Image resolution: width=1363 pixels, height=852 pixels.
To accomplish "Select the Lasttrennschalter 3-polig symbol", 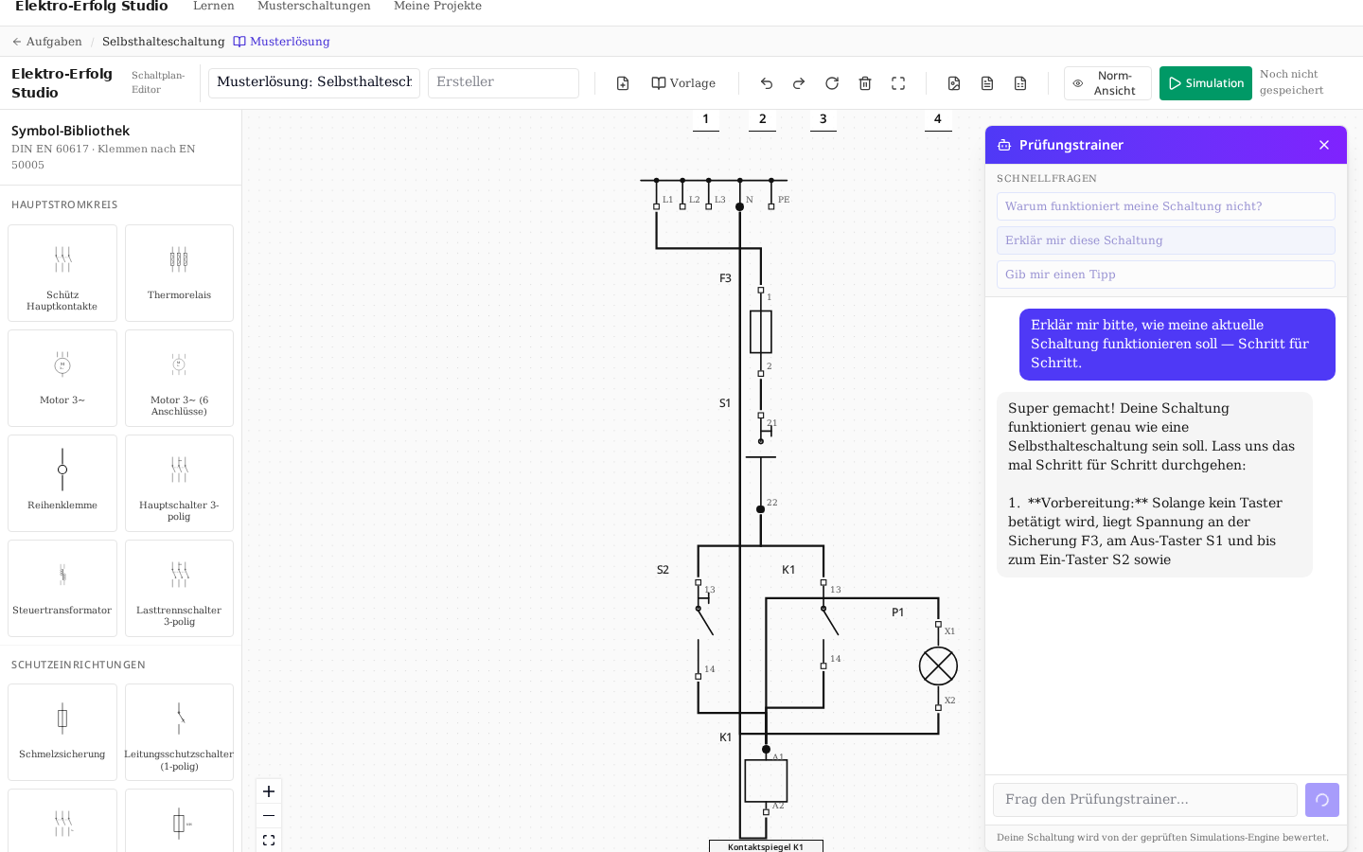I will click(179, 588).
